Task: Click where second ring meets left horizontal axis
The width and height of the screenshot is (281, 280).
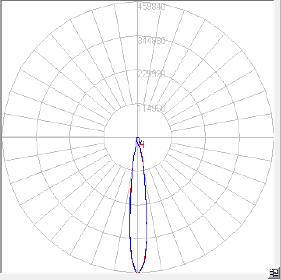Action: click(70, 137)
